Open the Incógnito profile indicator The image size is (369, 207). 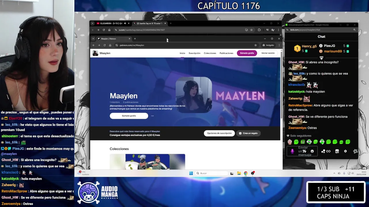(268, 45)
